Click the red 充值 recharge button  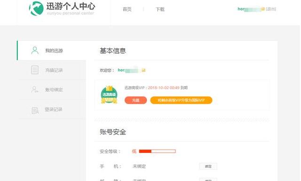(x=136, y=100)
